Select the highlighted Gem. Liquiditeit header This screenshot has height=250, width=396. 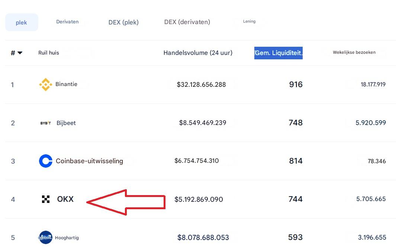tap(278, 53)
